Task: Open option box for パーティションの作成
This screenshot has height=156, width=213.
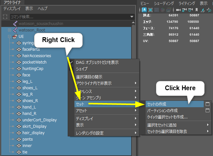Action: (208, 110)
